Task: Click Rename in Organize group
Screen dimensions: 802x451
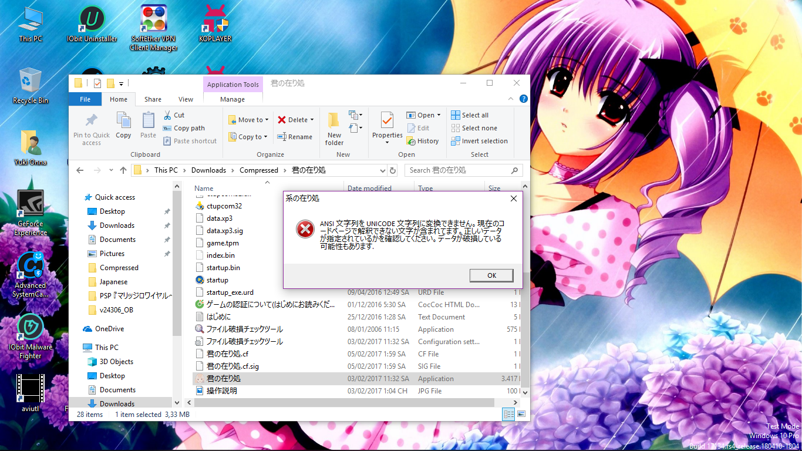Action: click(x=295, y=137)
